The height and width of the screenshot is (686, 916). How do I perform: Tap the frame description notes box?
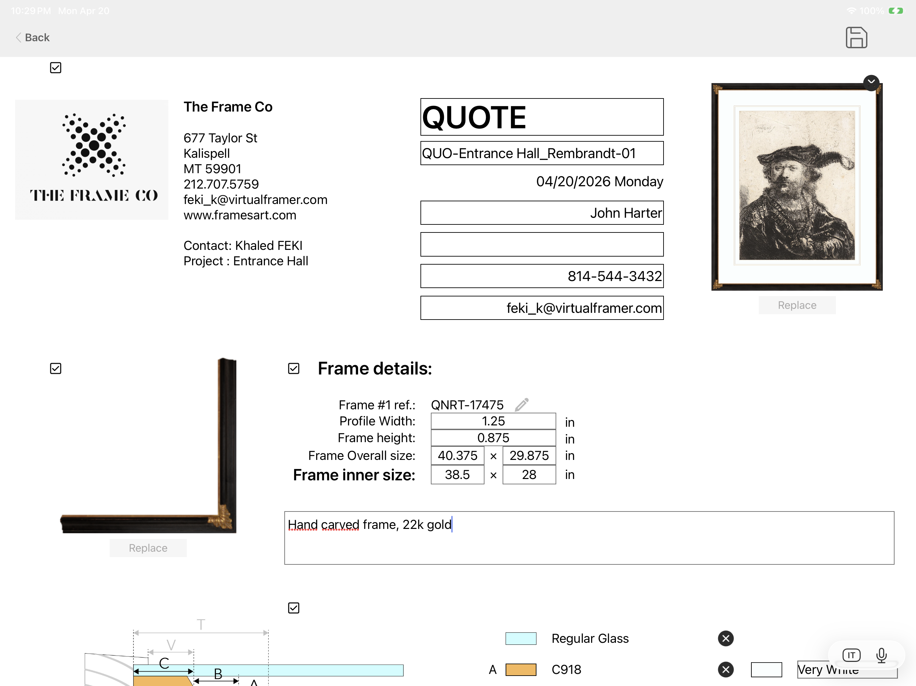pyautogui.click(x=589, y=538)
